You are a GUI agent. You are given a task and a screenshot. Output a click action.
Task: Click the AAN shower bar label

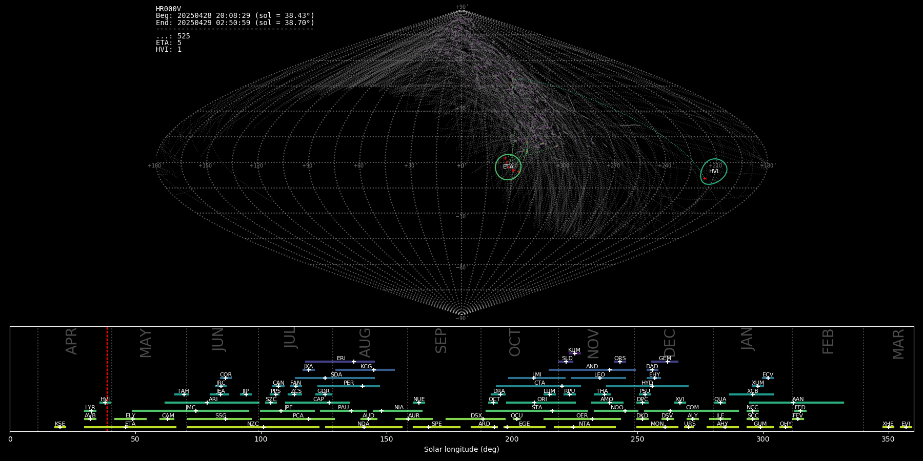click(798, 400)
